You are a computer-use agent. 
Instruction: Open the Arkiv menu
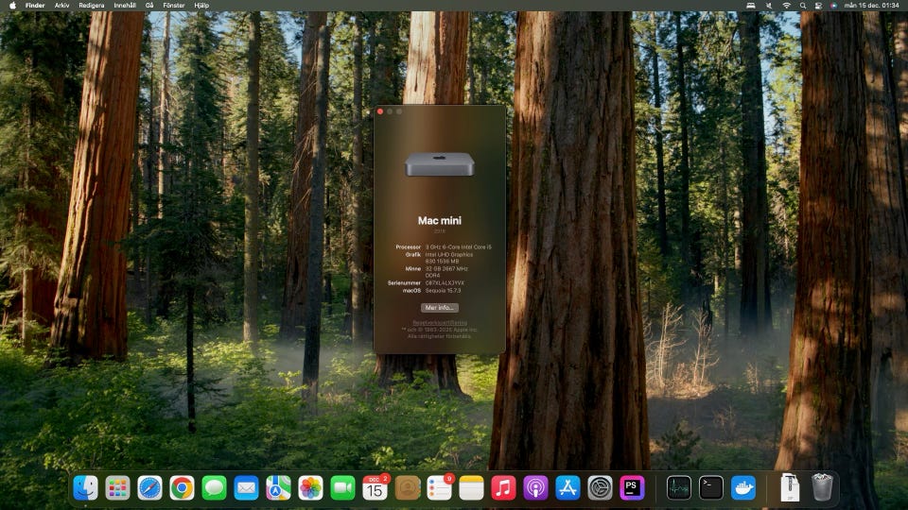[x=61, y=5]
